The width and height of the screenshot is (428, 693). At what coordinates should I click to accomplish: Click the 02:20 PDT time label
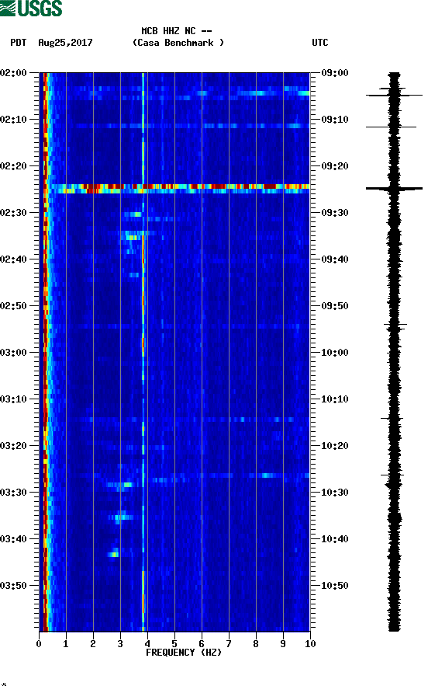tap(14, 165)
